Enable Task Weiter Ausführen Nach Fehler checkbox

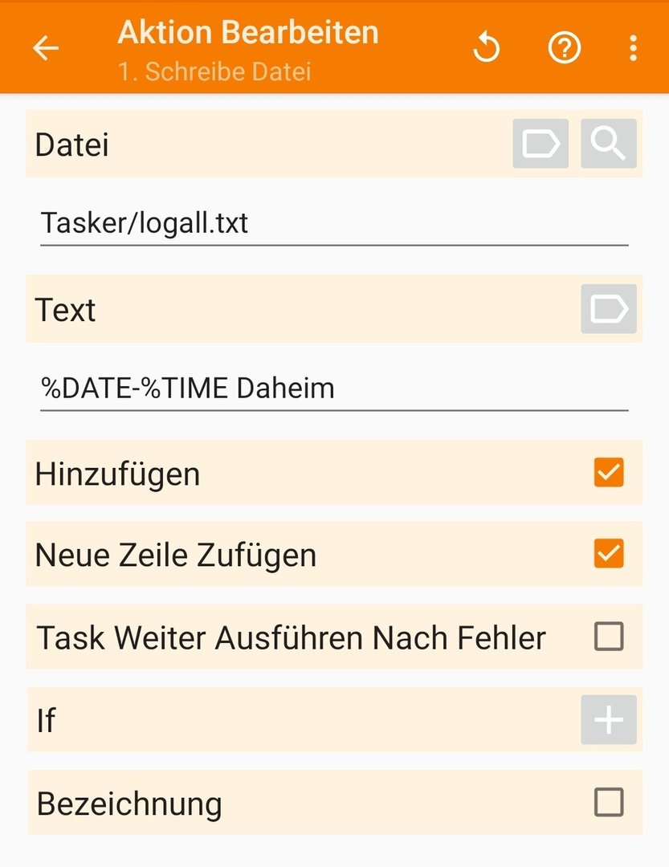(x=609, y=637)
